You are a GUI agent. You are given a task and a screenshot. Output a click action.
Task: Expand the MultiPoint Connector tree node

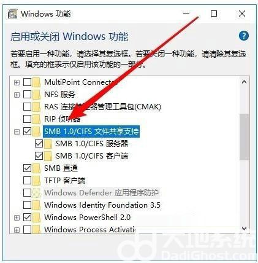point(17,82)
